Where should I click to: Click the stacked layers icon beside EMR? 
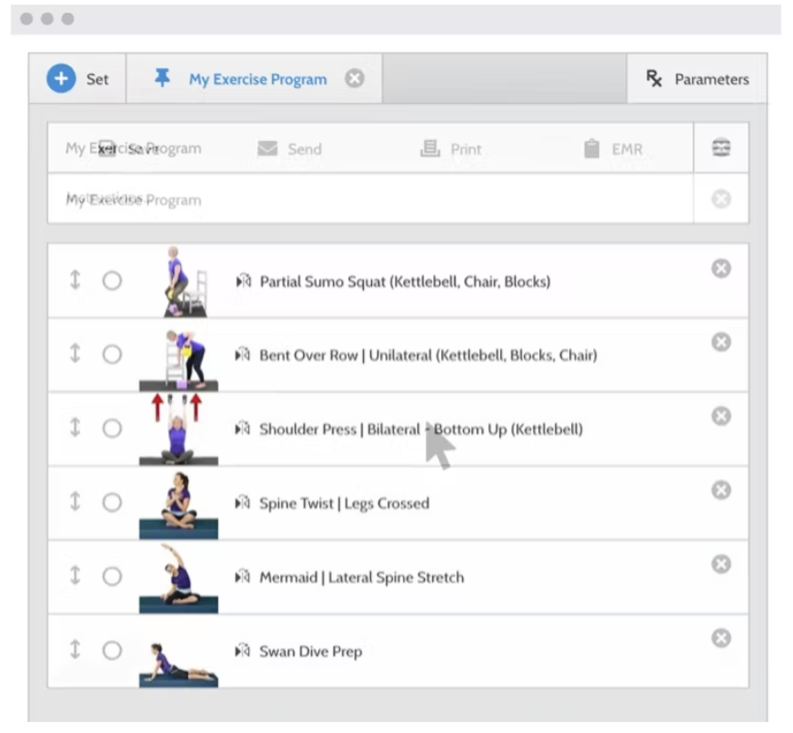[x=721, y=147]
